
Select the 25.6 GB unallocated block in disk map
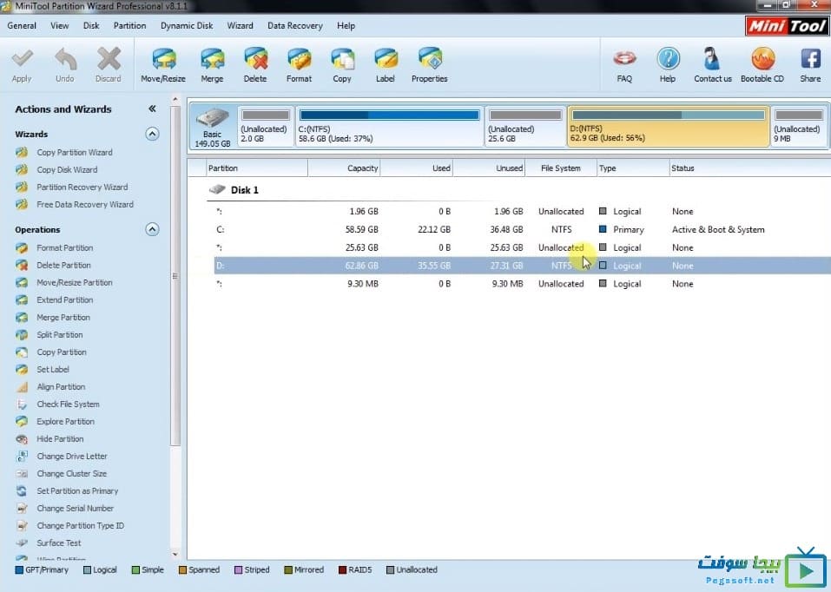coord(525,126)
